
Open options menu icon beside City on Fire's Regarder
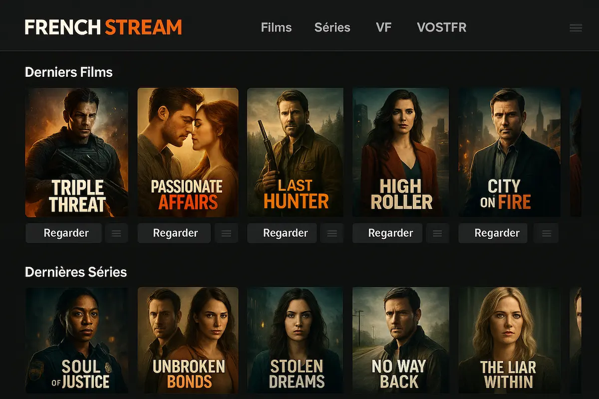coord(547,233)
